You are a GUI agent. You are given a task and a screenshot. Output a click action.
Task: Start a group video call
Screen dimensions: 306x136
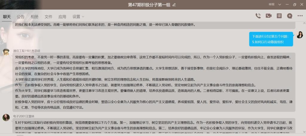click(269, 16)
